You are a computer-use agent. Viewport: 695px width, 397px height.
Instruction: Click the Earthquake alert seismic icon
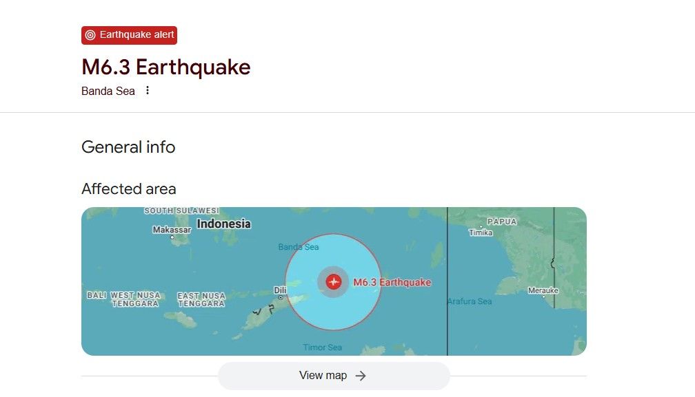(x=90, y=35)
